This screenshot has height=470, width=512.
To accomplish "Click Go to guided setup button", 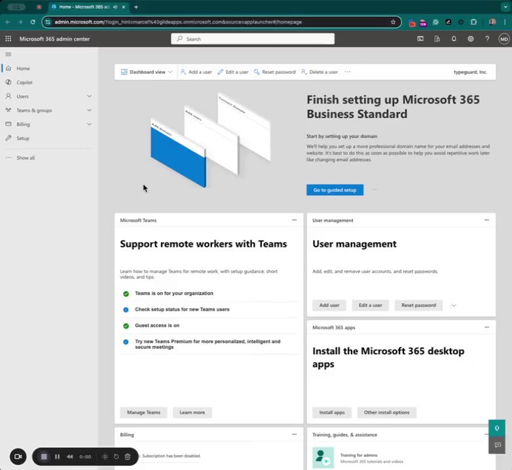I will coord(335,190).
